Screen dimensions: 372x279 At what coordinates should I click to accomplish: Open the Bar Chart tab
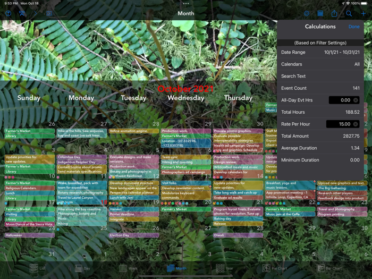pyautogui.click(x=329, y=268)
